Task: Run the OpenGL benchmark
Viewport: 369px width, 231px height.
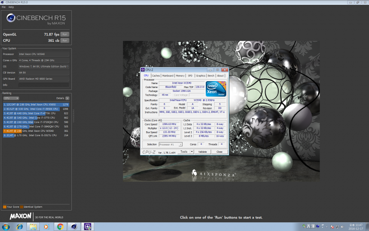Action: click(65, 35)
